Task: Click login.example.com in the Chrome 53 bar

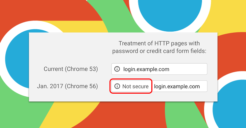Action: click(146, 69)
